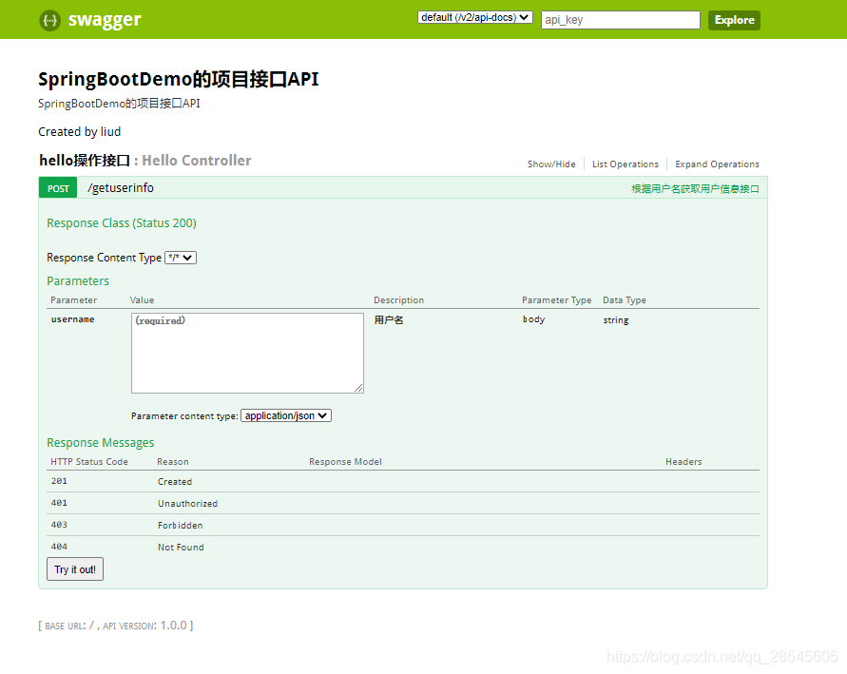
Task: Click the SpringBootDemo的项目接口API title
Action: click(x=178, y=79)
